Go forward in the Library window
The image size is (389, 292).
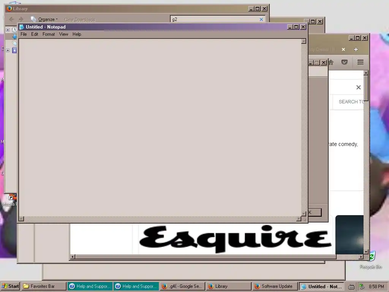point(21,19)
